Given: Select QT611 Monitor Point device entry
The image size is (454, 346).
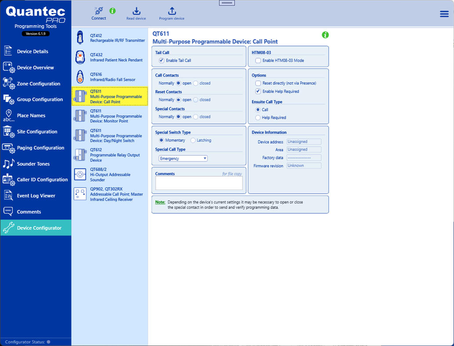Looking at the screenshot, I should point(110,116).
